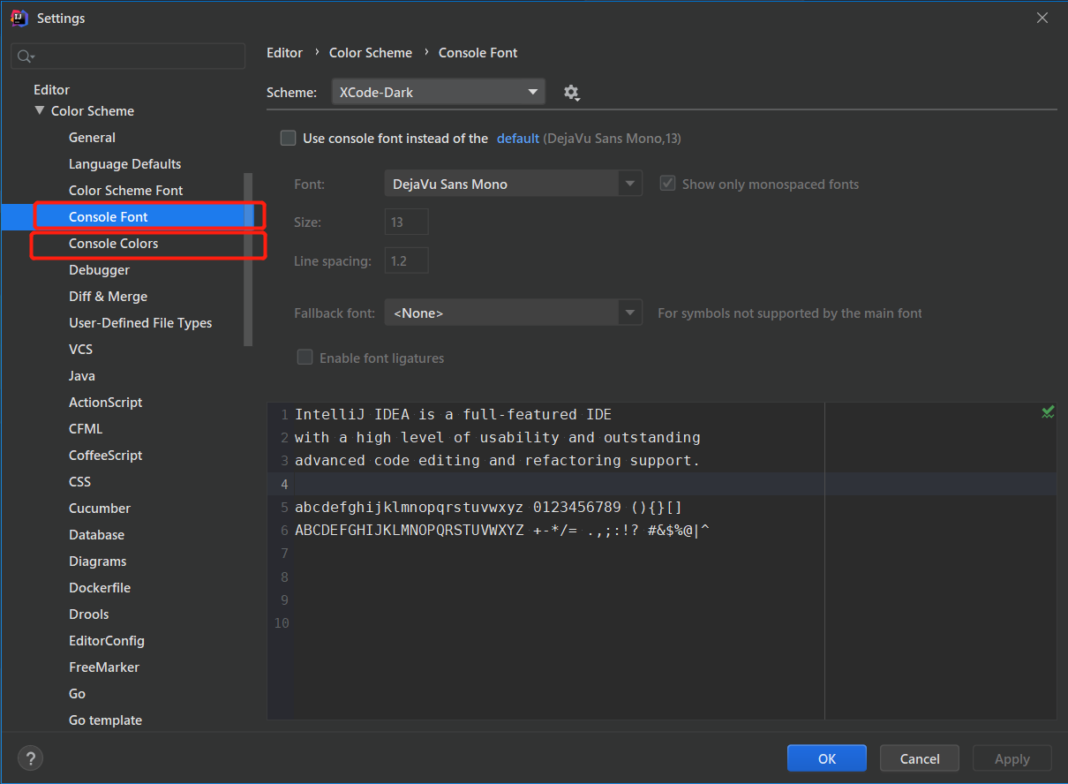This screenshot has width=1068, height=784.
Task: Close the Settings dialog window
Action: [x=1042, y=18]
